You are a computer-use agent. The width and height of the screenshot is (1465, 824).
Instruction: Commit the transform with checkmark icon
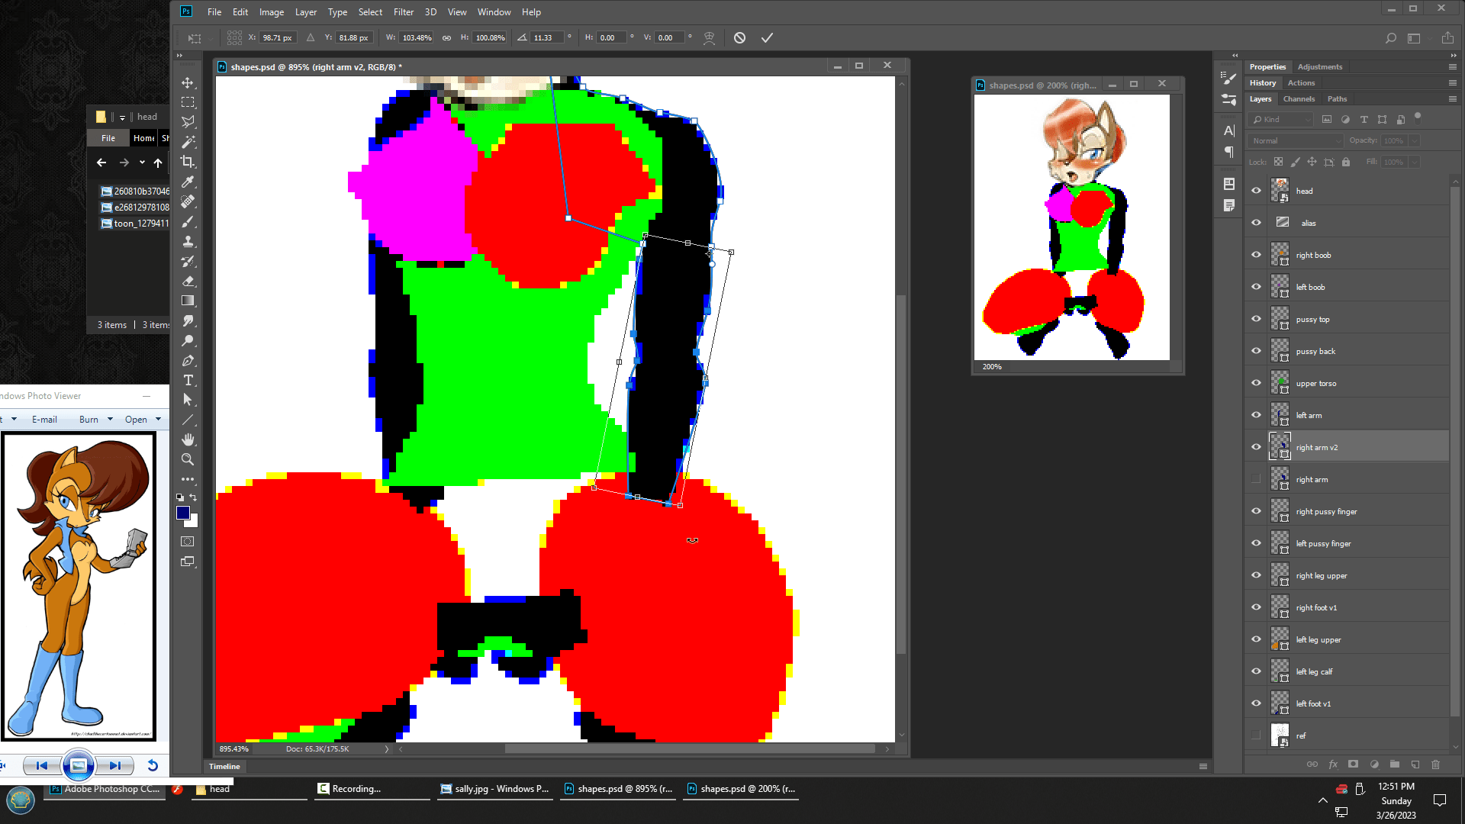(767, 37)
